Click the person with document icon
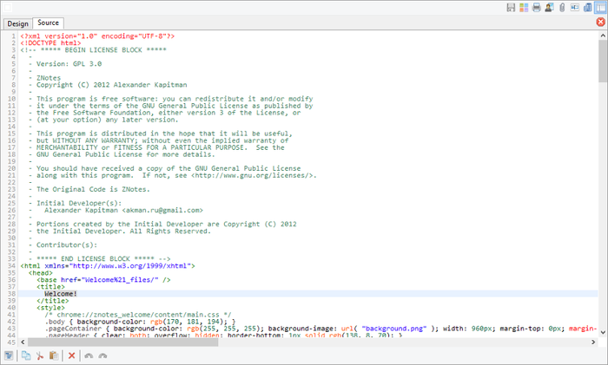 (549, 7)
